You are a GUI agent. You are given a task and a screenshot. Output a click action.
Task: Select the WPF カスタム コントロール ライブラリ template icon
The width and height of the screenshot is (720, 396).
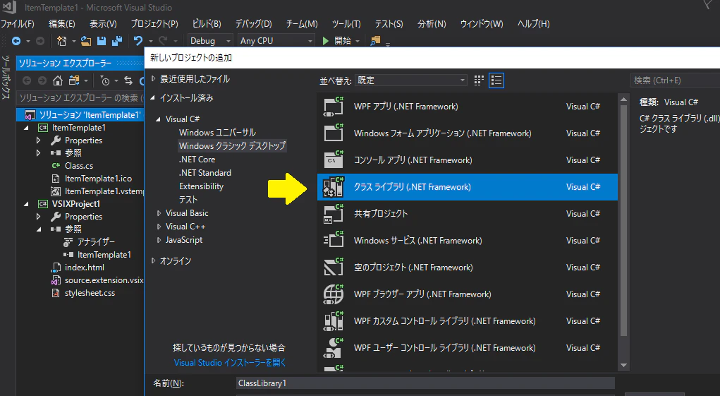[x=334, y=321]
